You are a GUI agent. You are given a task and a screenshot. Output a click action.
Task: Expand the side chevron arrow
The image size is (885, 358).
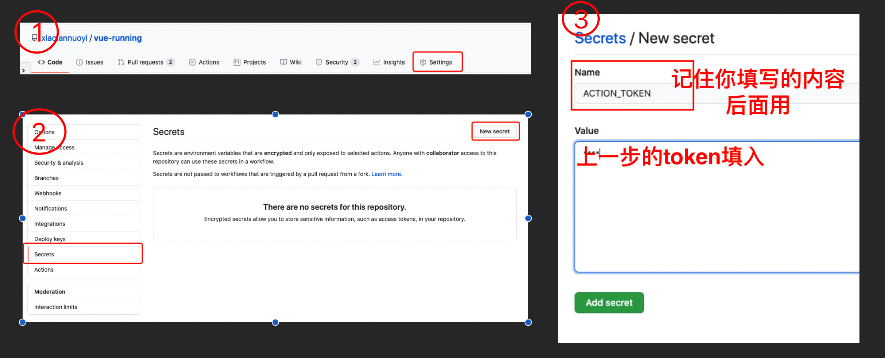click(x=23, y=70)
